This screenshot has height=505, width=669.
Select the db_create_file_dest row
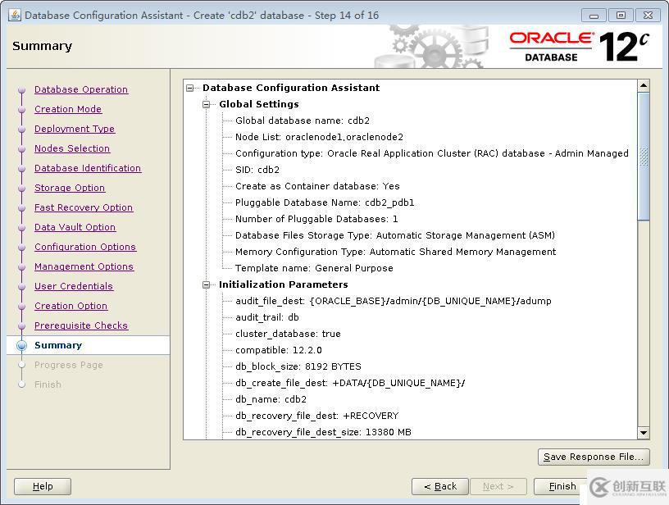pyautogui.click(x=350, y=383)
